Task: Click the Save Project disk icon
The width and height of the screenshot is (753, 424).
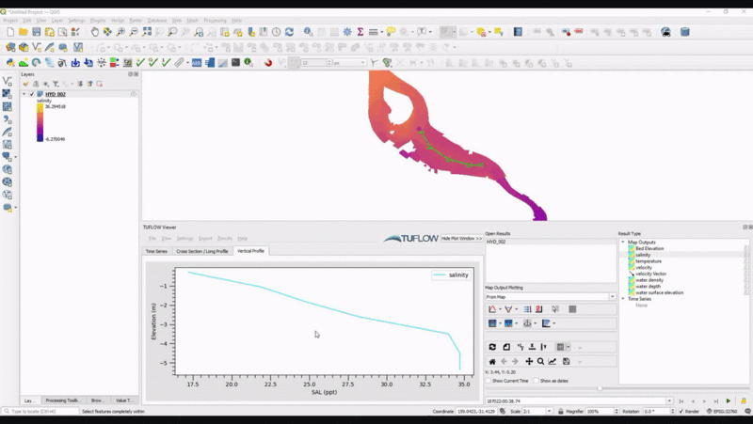Action: [x=37, y=32]
